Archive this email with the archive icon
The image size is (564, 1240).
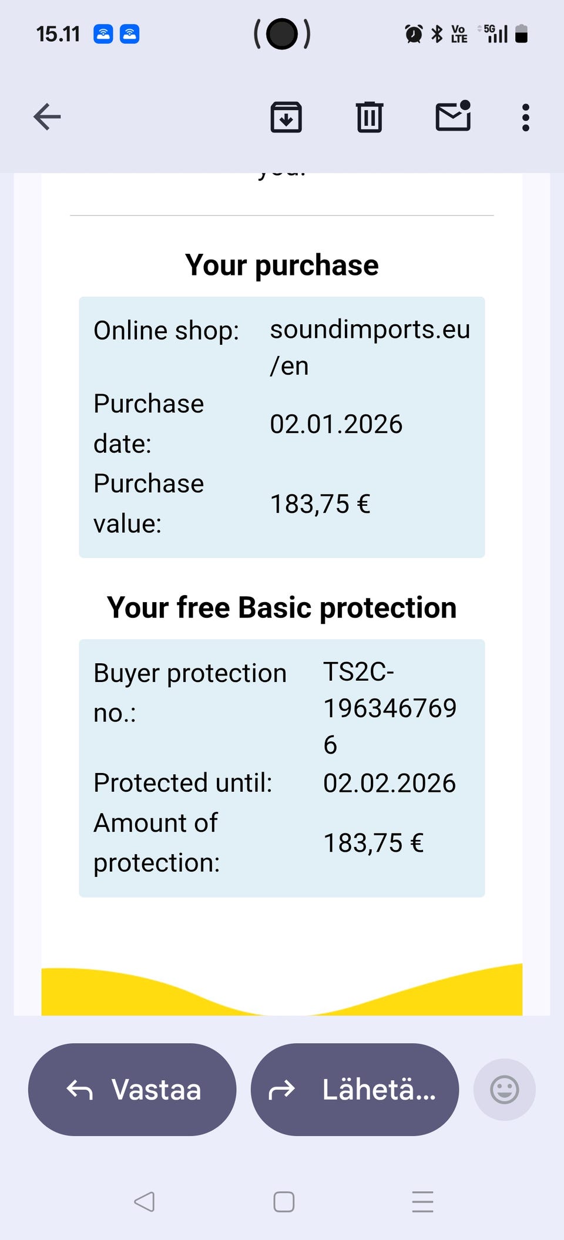286,117
